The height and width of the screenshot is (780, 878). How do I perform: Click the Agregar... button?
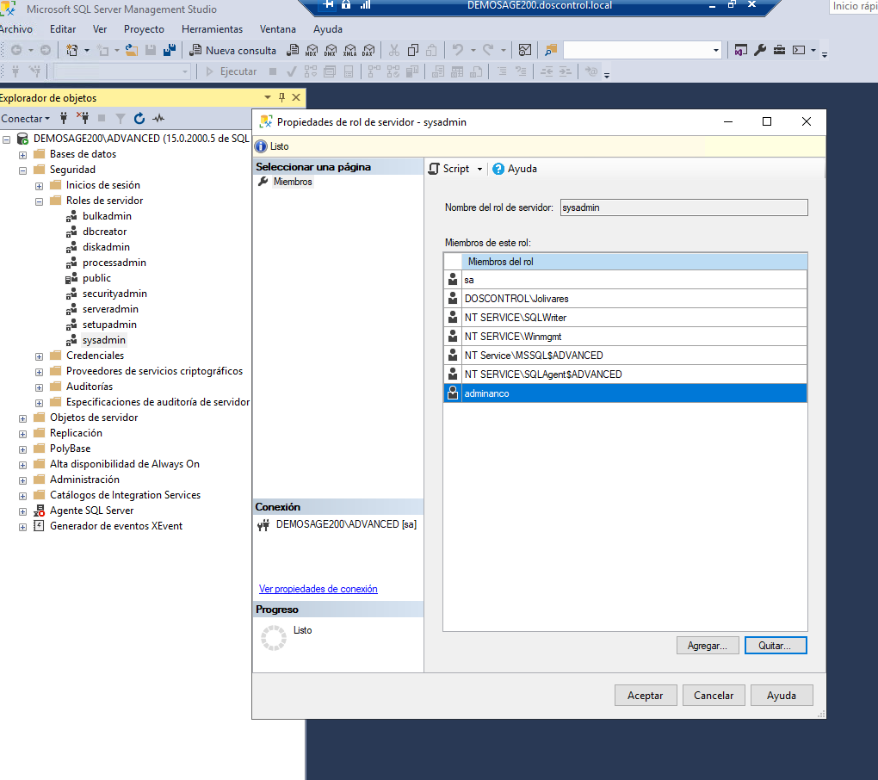coord(708,646)
